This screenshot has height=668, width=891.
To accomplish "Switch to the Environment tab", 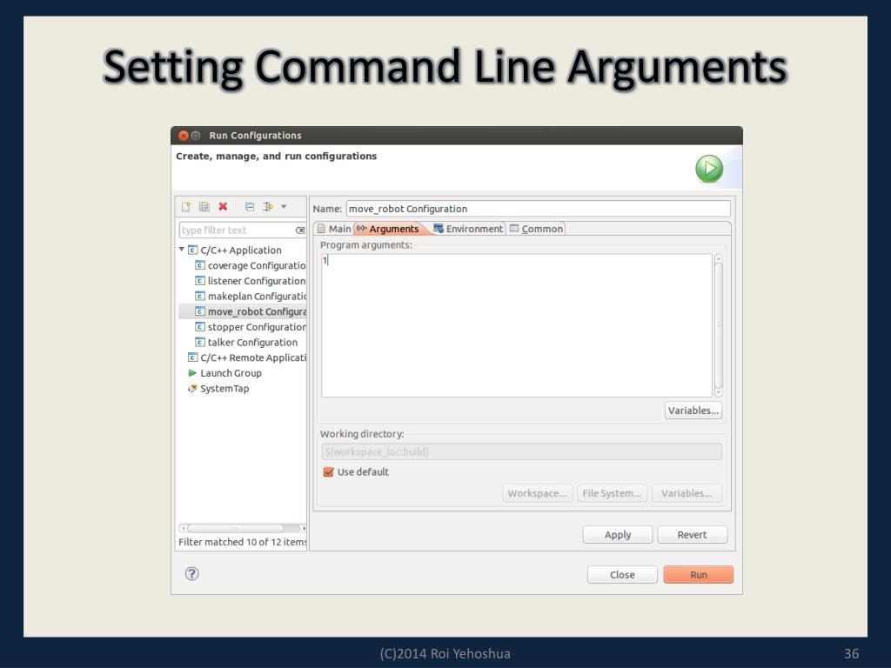I will [x=468, y=229].
